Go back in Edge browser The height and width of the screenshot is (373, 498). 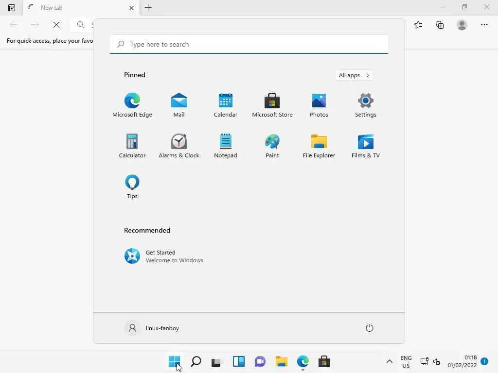point(14,25)
